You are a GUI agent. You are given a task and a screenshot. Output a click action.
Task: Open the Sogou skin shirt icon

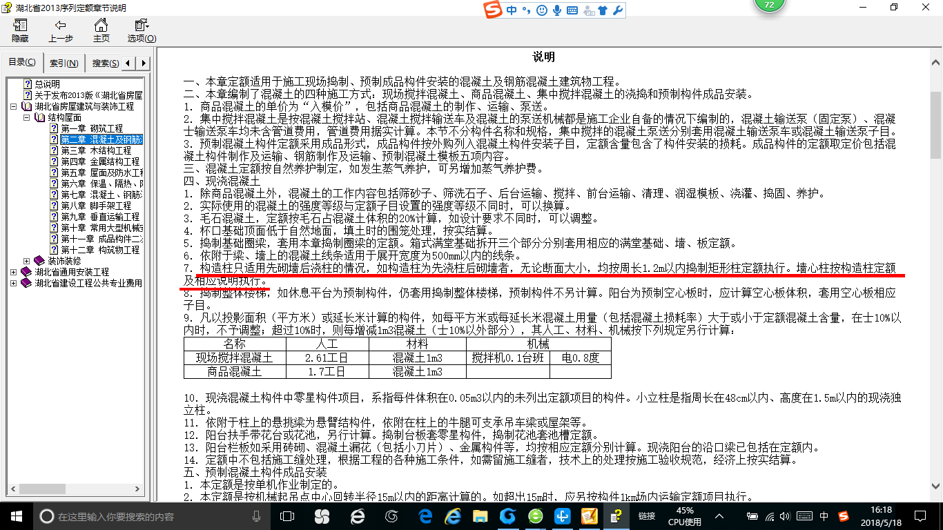603,10
